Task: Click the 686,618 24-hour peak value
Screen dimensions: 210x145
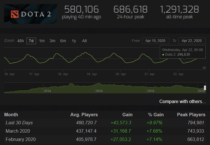Action: click(x=130, y=9)
